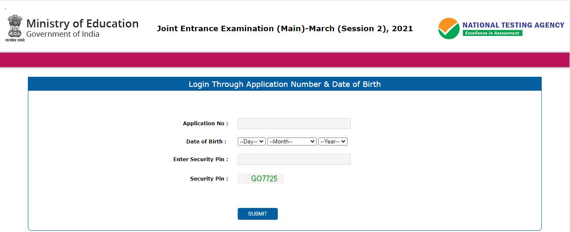
Task: Open the Day dropdown for date of birth
Action: pyautogui.click(x=252, y=142)
